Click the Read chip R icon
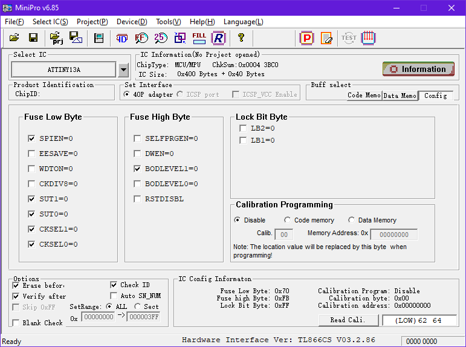The image size is (466, 347). pyautogui.click(x=218, y=38)
